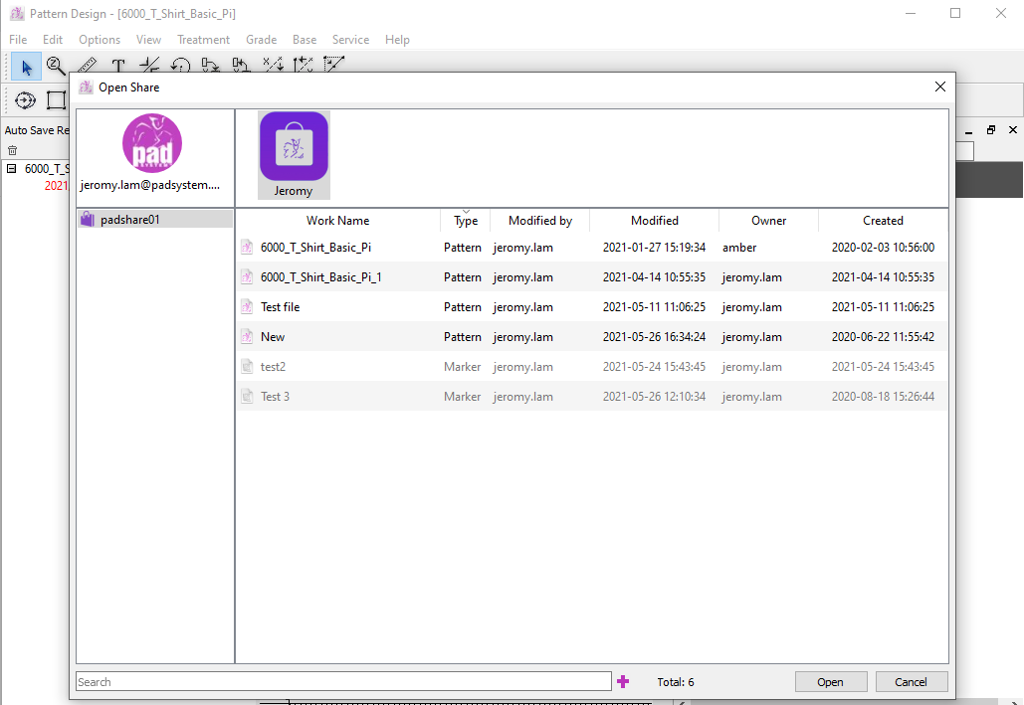Viewport: 1024px width, 705px height.
Task: Collapse the 6000_T_S tree node
Action: [12, 169]
